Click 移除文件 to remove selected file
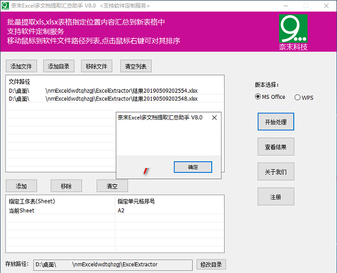Image resolution: width=337 pixels, height=273 pixels. pyautogui.click(x=97, y=66)
